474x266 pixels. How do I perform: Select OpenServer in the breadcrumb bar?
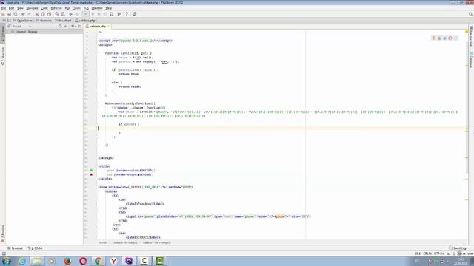[x=23, y=21]
